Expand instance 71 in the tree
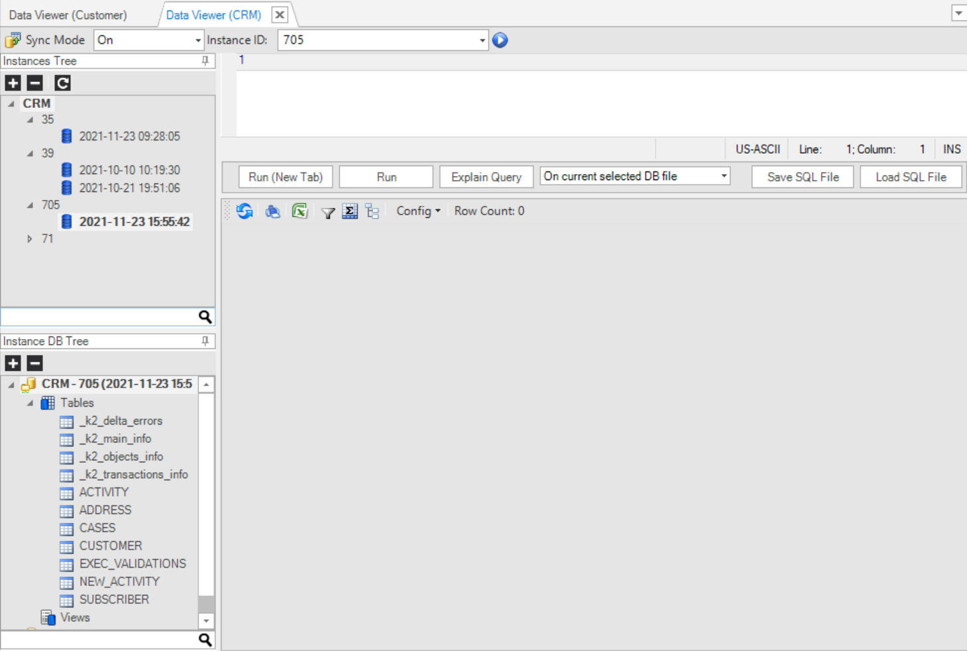The height and width of the screenshot is (651, 967). [x=30, y=239]
